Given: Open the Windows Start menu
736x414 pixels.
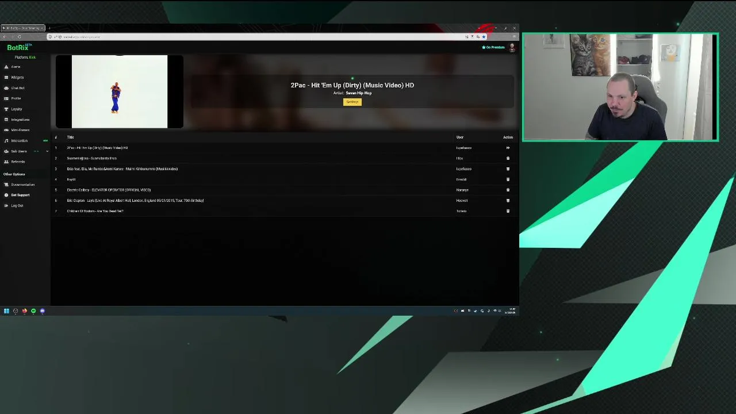Looking at the screenshot, I should click(6, 311).
